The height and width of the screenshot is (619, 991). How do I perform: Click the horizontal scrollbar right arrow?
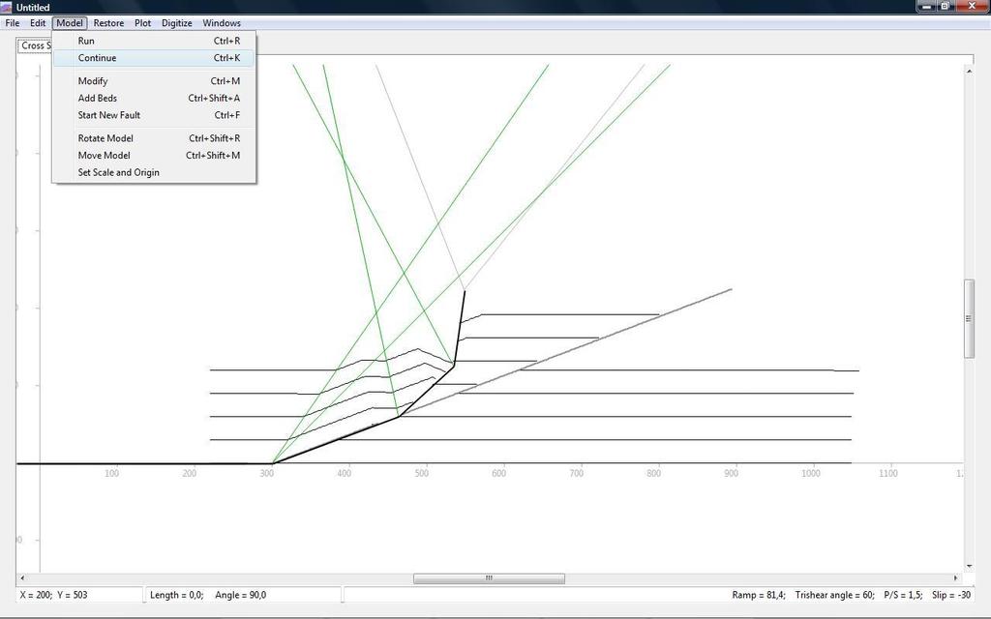[x=955, y=578]
